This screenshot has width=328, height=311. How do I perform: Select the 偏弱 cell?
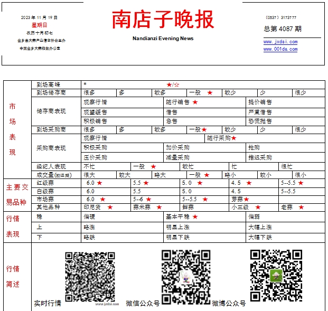point(285,216)
